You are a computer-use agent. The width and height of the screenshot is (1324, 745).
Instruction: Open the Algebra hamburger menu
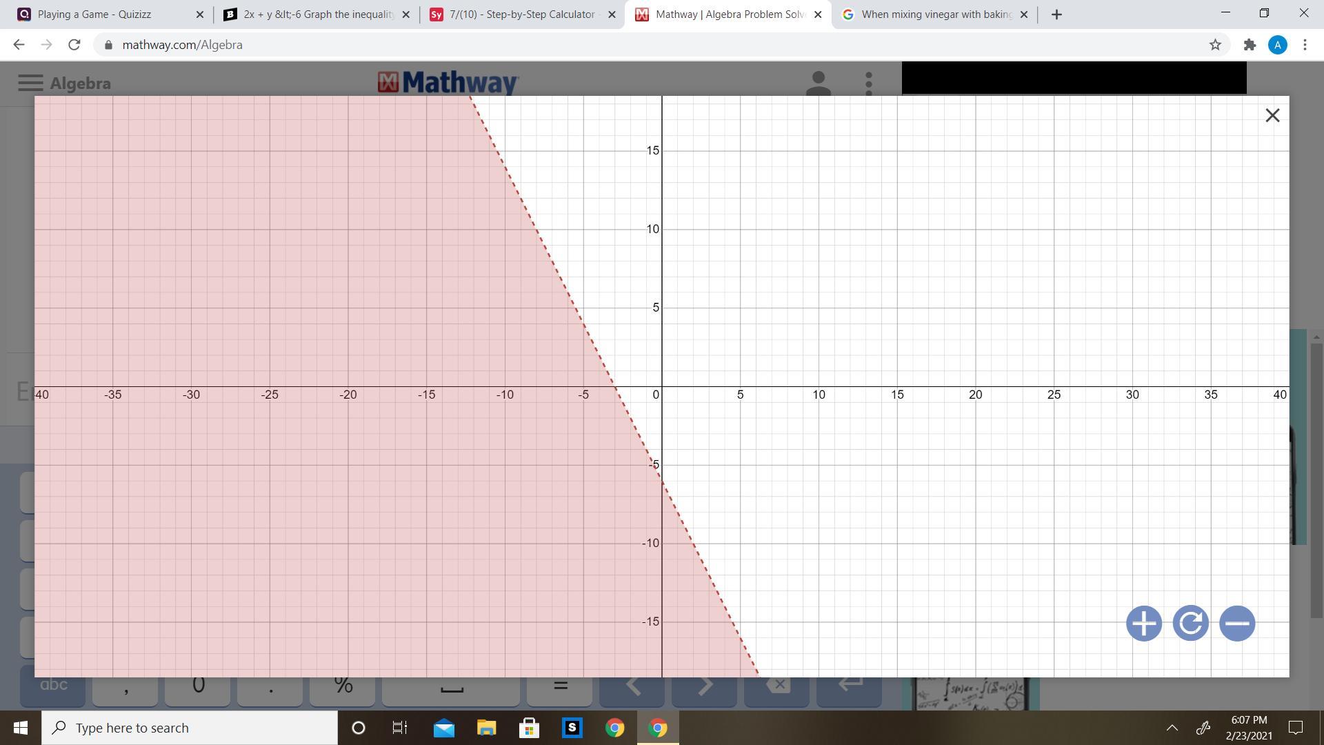pos(30,83)
